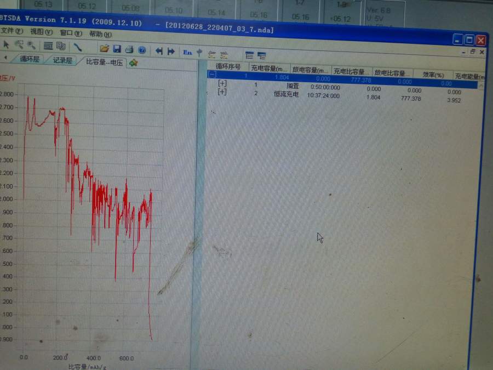Viewport: 493px width, 370px height.
Task: Open the 帮助 menu
Action: coord(100,33)
